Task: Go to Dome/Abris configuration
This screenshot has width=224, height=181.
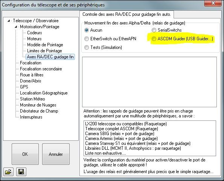Action: (30, 81)
